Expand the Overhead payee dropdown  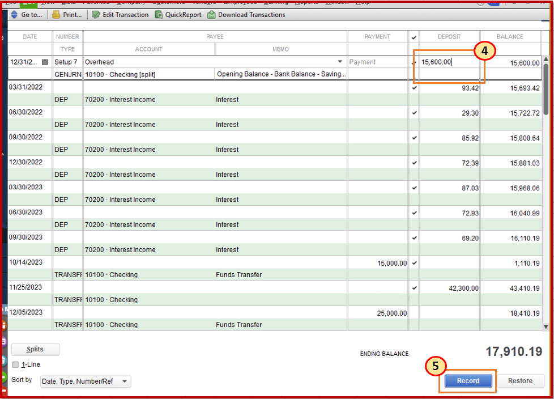[x=340, y=62]
